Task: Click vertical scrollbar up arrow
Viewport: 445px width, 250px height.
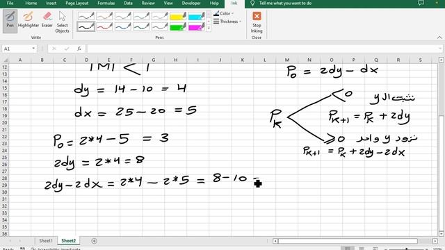Action: pos(441,60)
